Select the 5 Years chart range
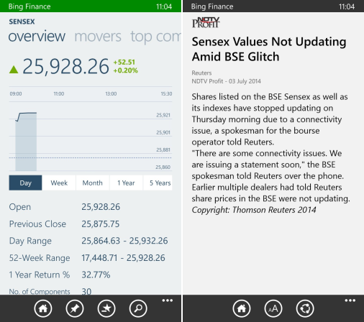This screenshot has height=322, width=364. pos(158,183)
